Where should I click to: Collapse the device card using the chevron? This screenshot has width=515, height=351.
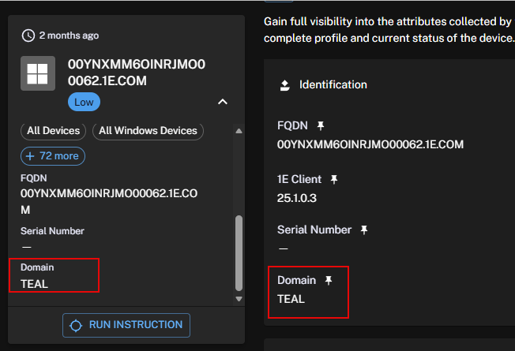click(223, 102)
